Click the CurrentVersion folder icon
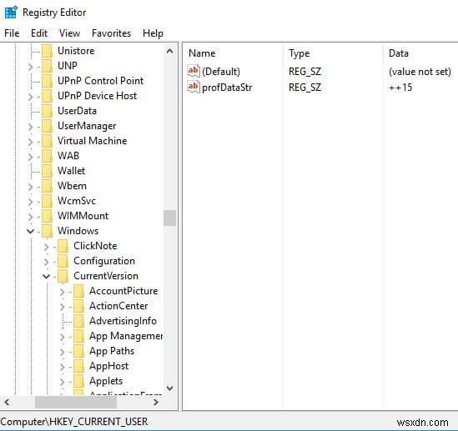The height and width of the screenshot is (431, 458). click(63, 276)
